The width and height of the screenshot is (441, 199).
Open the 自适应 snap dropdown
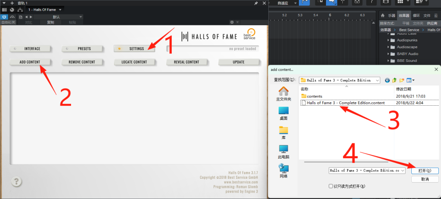pyautogui.click(x=286, y=3)
